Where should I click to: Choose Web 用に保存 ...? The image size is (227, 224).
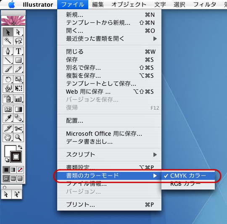109,92
